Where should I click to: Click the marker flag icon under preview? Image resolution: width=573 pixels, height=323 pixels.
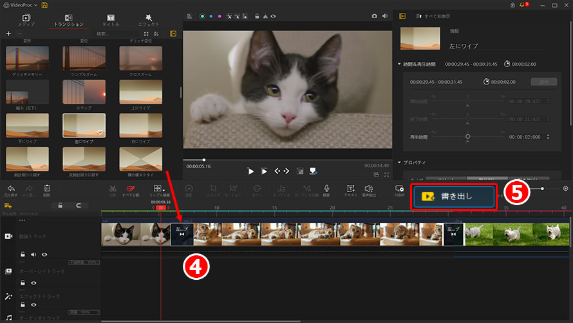click(x=313, y=171)
